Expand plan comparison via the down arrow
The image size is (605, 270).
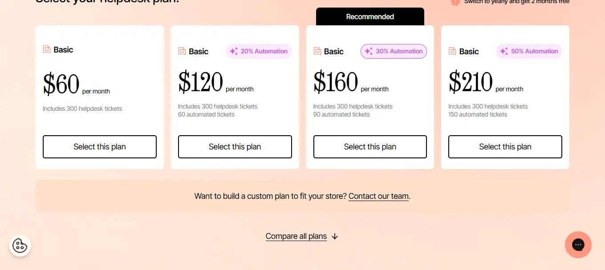pos(335,236)
